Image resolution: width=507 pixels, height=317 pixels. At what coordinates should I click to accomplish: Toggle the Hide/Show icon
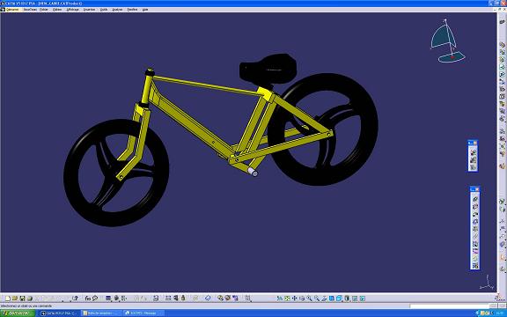[355, 299]
